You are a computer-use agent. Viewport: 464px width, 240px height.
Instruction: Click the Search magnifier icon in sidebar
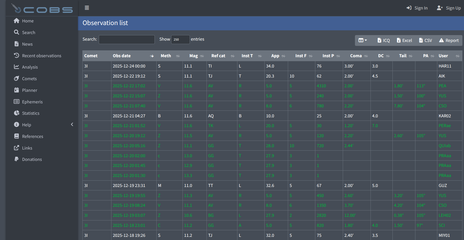(17, 32)
